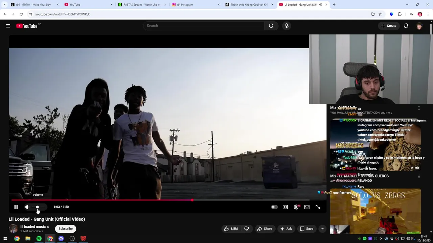Pause the playing video
The width and height of the screenshot is (433, 243).
click(16, 207)
